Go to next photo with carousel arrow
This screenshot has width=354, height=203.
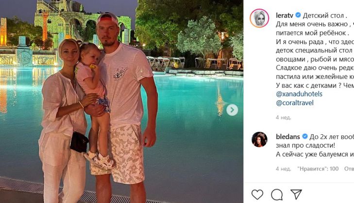(232, 110)
